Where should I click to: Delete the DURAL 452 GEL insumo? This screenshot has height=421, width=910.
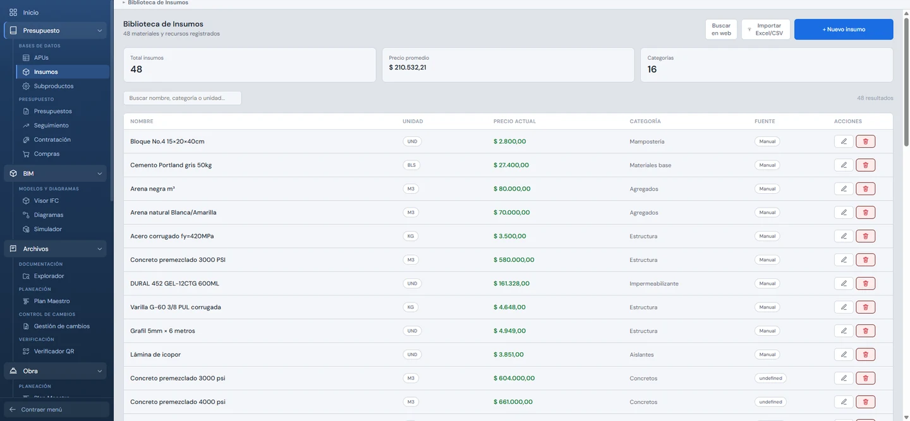(x=865, y=283)
